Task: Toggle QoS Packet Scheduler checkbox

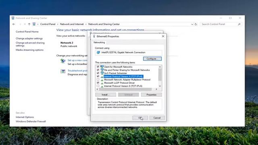Action: click(x=98, y=73)
